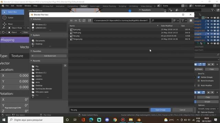Toggle first modifier edit mode display
The width and height of the screenshot is (220, 123).
pyautogui.click(x=200, y=65)
